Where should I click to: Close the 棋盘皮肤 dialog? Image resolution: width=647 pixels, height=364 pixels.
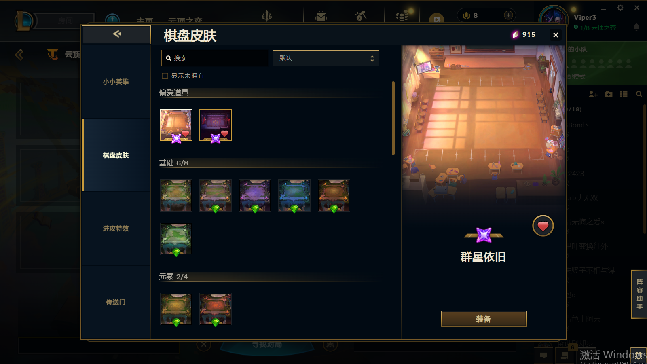(x=556, y=35)
